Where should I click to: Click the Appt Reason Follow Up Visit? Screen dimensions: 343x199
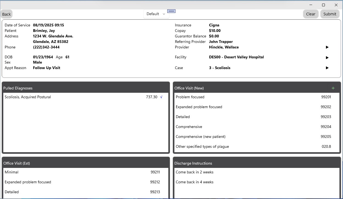(46, 68)
